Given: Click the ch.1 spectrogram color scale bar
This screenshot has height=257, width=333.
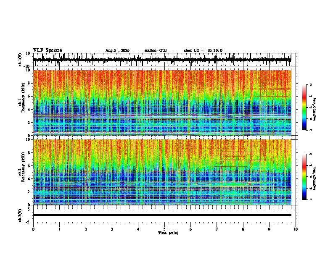Looking at the screenshot, I should click(x=304, y=108).
